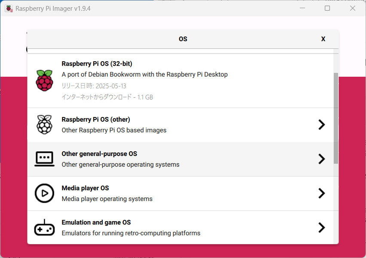Select Raspberry Pi OS (32-bit) title
Viewport: 366px width, 258px height.
97,63
